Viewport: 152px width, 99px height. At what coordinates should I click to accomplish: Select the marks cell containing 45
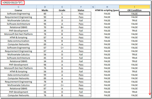point(45,58)
